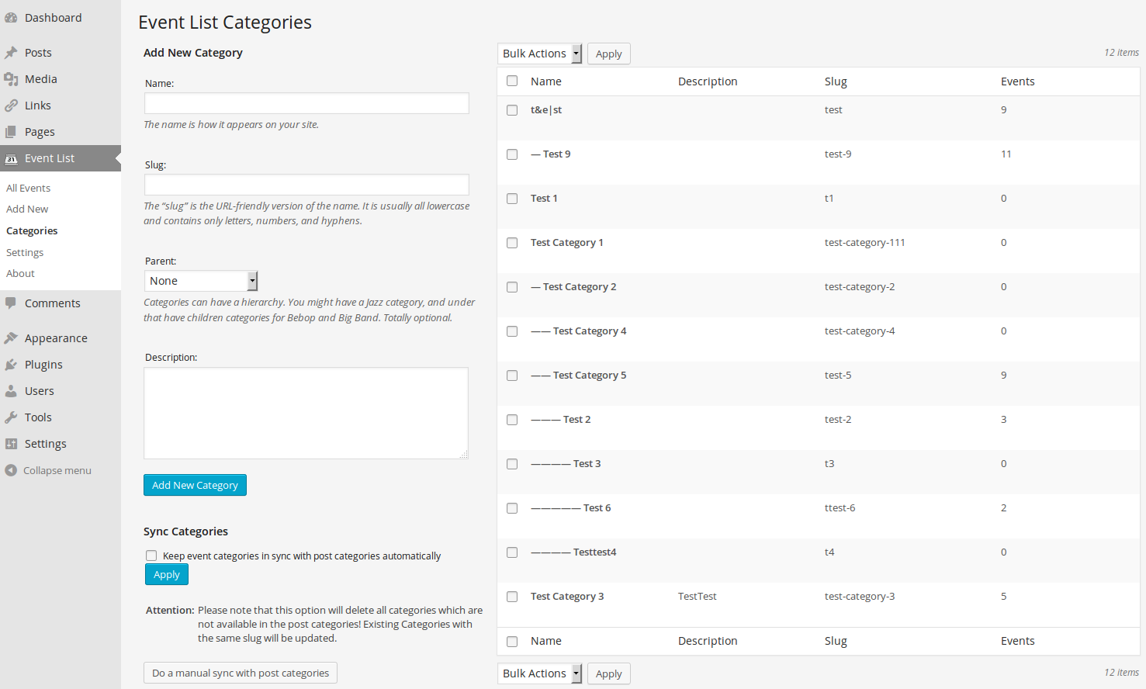Click the Tools wrench icon
Screen dimensions: 1146x689
[11, 417]
